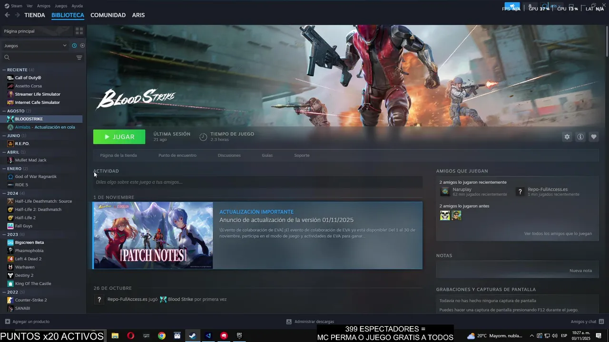Image resolution: width=609 pixels, height=342 pixels.
Task: Open Steam icon in Windows taskbar
Action: (192, 336)
